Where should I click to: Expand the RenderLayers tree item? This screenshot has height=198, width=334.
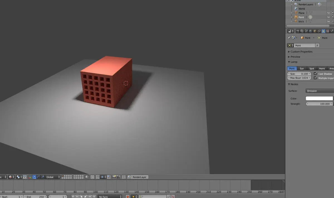point(292,4)
